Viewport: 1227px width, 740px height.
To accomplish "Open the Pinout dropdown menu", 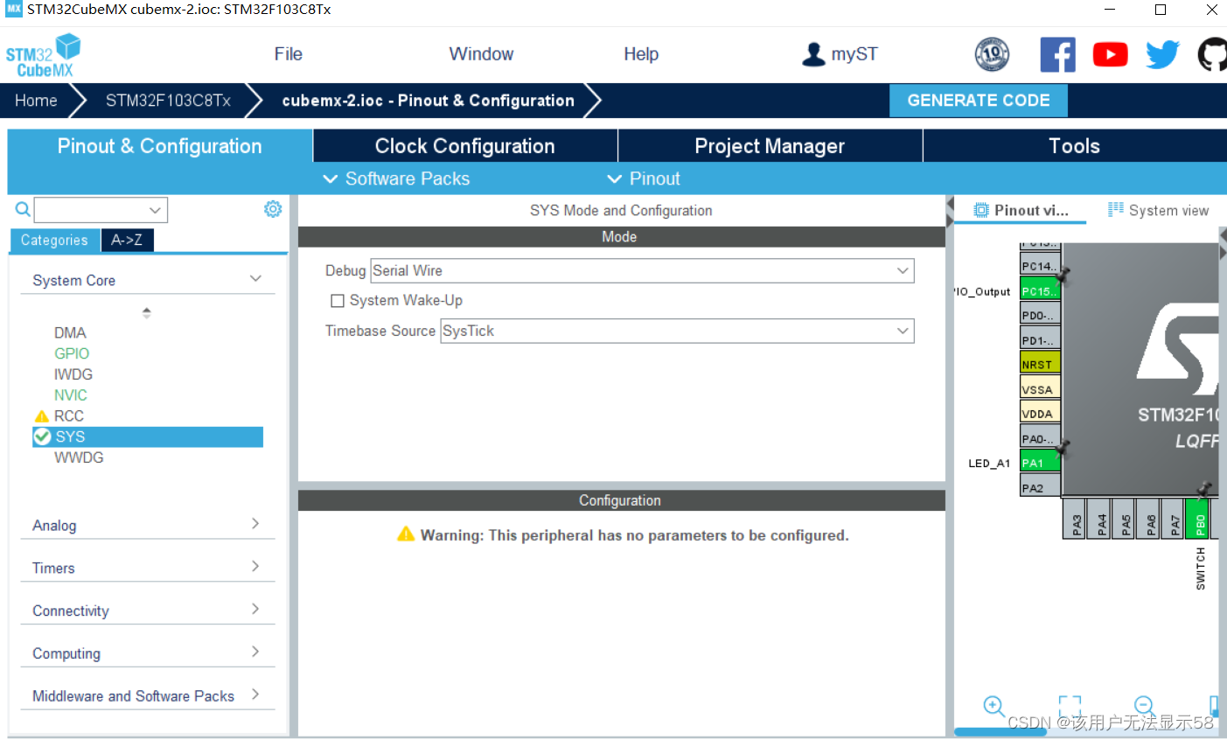I will click(644, 178).
